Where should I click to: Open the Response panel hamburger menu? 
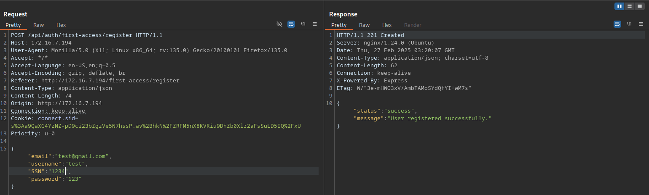pyautogui.click(x=641, y=24)
